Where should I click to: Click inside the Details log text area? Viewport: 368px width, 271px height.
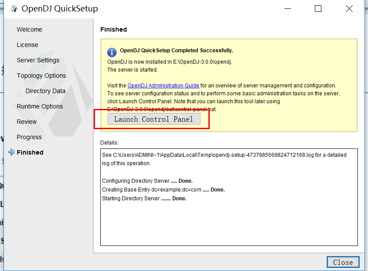pos(229,220)
